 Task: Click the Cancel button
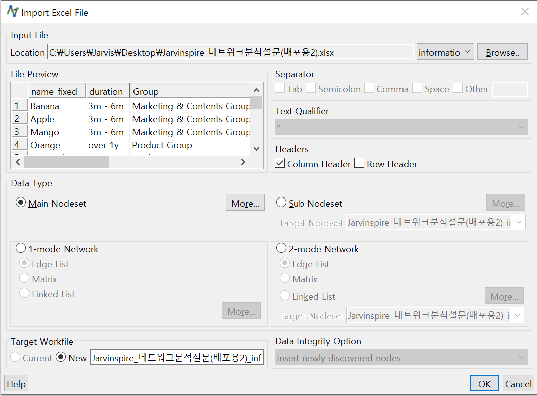pos(518,383)
